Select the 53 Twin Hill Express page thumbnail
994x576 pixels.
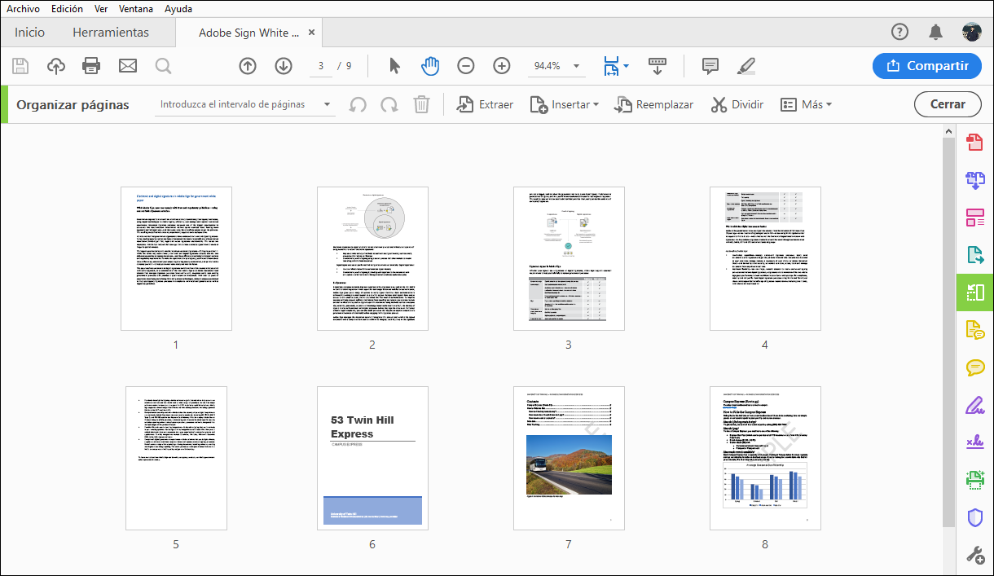click(x=372, y=458)
